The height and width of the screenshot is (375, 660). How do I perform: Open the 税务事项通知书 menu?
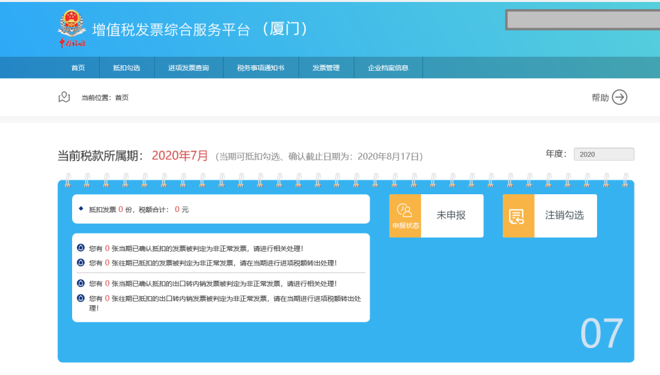(x=261, y=68)
